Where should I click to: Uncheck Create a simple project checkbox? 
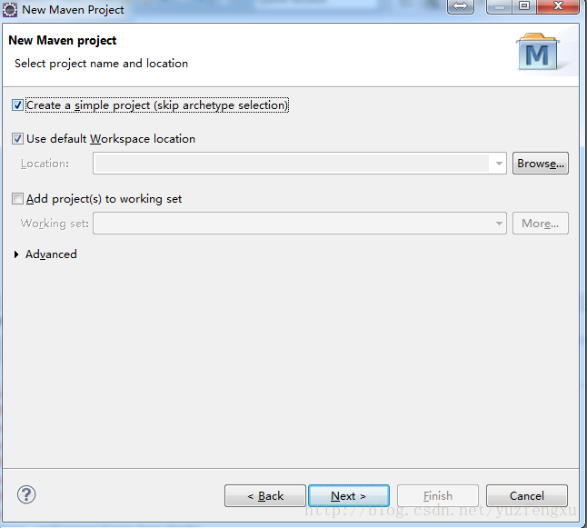(x=17, y=105)
